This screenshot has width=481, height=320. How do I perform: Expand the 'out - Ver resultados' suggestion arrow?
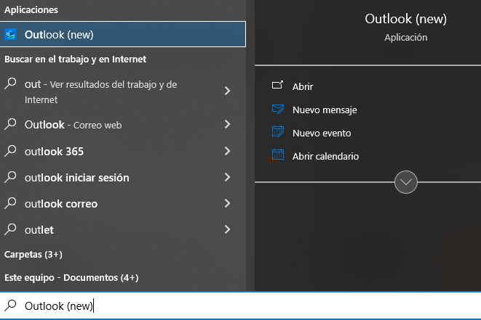[x=227, y=91]
